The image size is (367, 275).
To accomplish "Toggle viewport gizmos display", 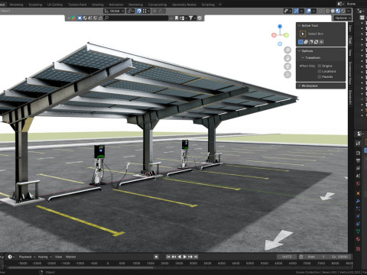I will pyautogui.click(x=296, y=11).
